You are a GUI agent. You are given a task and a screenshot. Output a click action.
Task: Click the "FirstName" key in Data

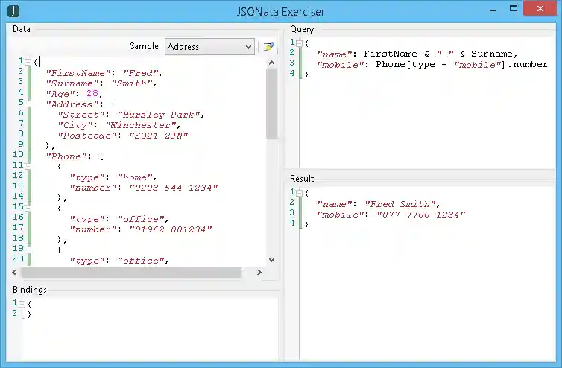click(78, 73)
